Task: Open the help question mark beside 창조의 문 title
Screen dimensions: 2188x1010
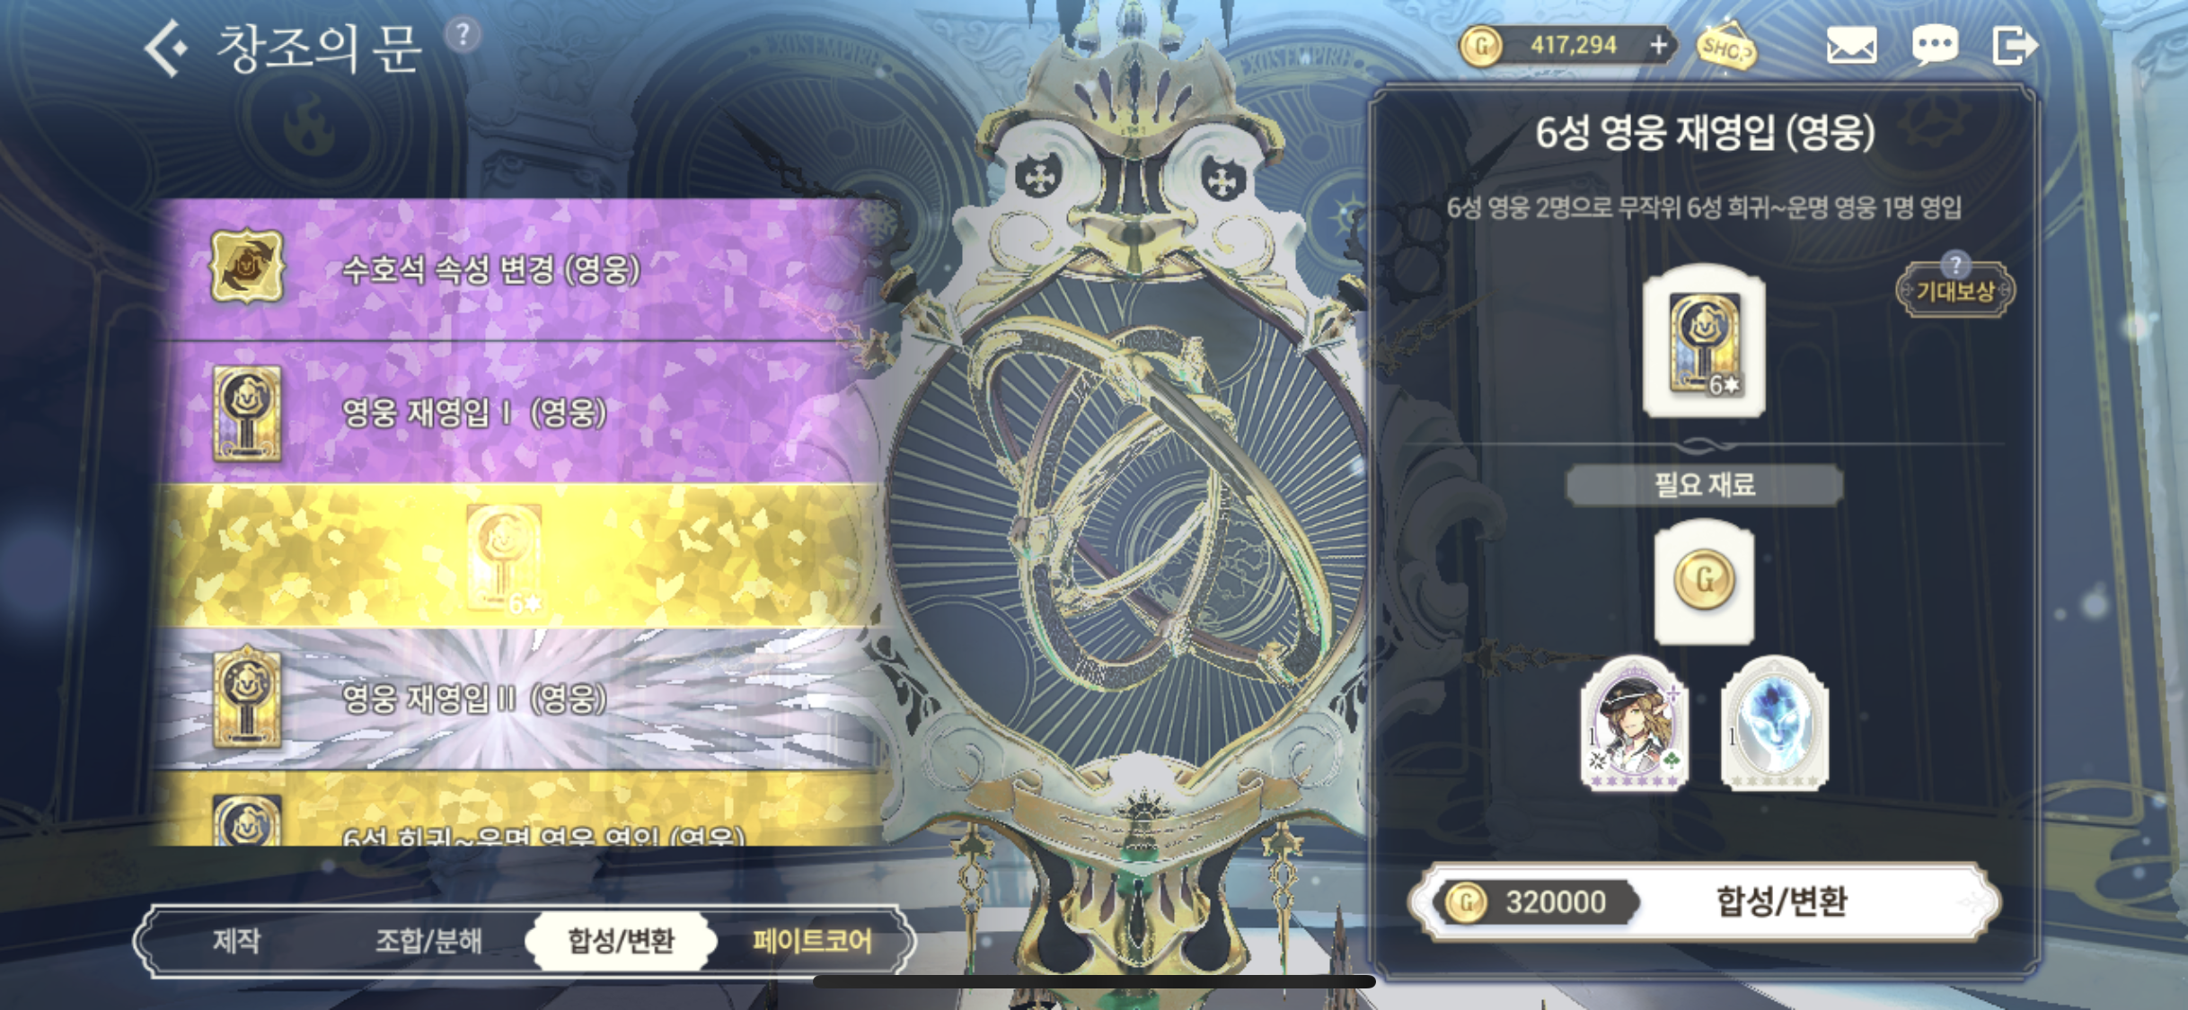Action: (x=463, y=35)
